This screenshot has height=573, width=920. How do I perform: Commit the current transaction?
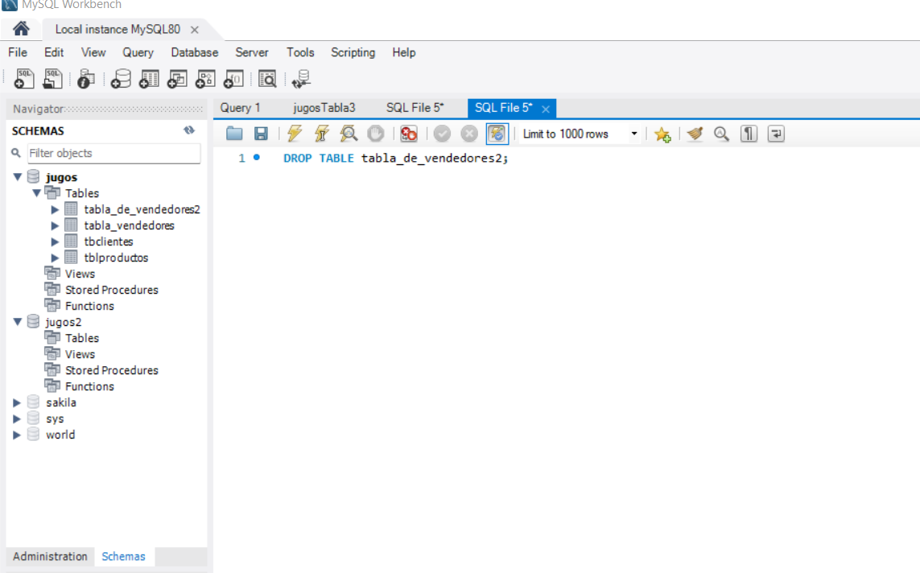click(x=442, y=134)
